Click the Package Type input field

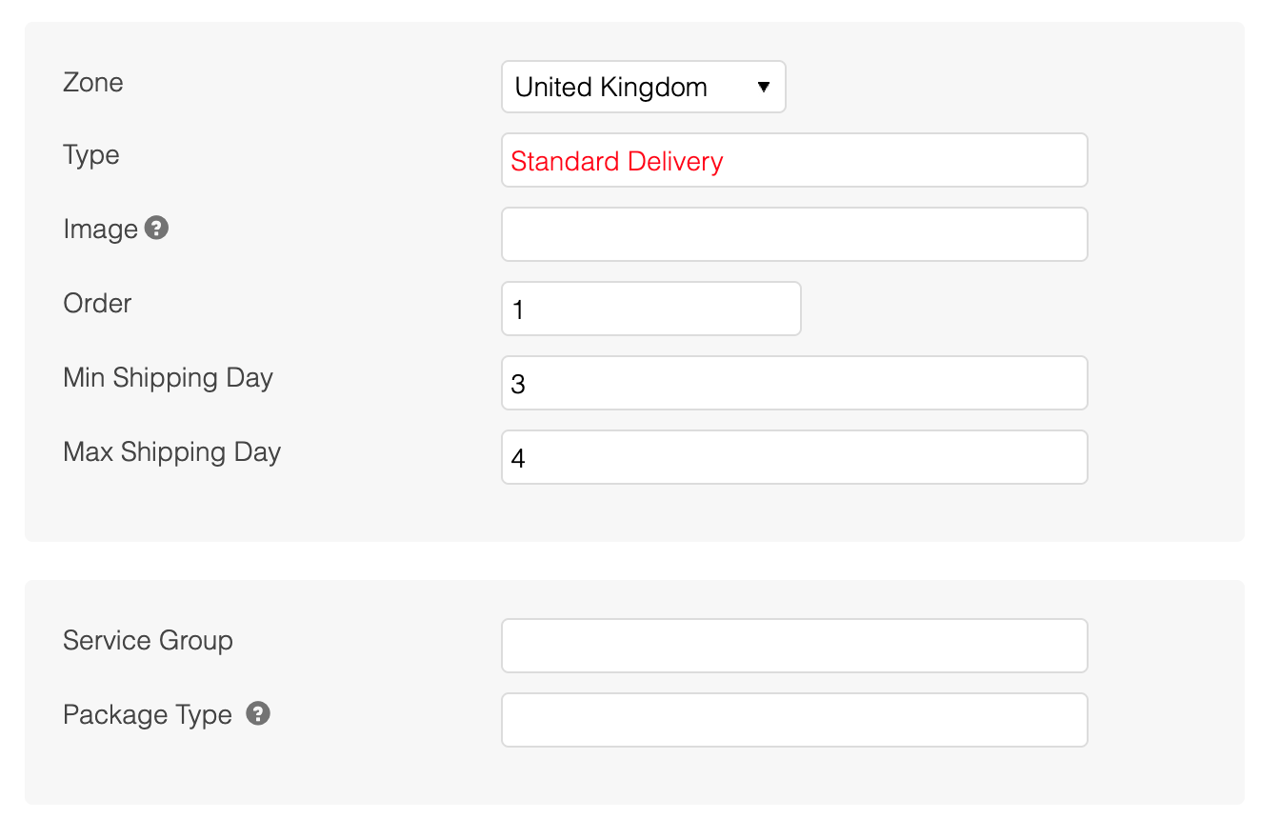[793, 720]
